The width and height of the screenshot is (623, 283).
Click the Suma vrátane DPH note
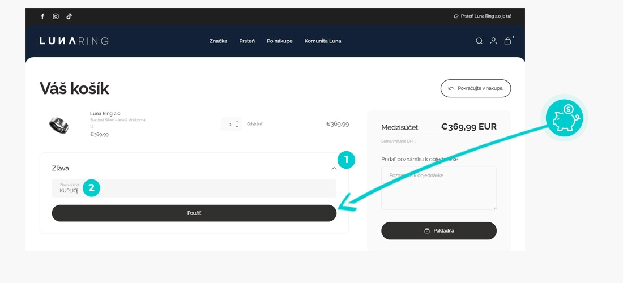(x=399, y=141)
